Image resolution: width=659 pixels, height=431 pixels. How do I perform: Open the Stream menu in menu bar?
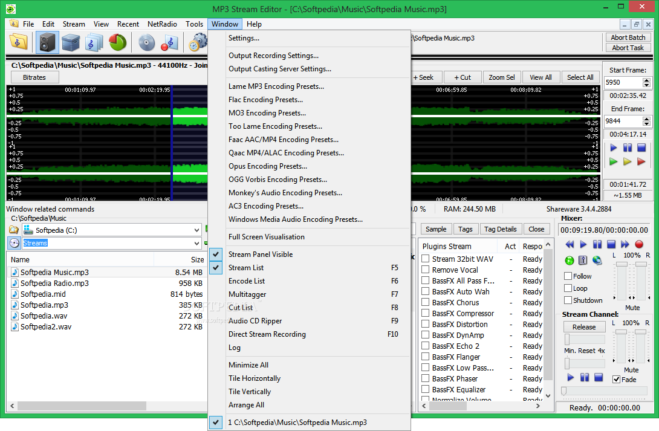click(74, 24)
